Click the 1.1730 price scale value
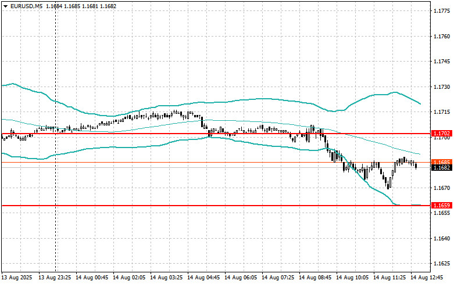Image resolution: width=454 pixels, height=284 pixels. (x=442, y=87)
